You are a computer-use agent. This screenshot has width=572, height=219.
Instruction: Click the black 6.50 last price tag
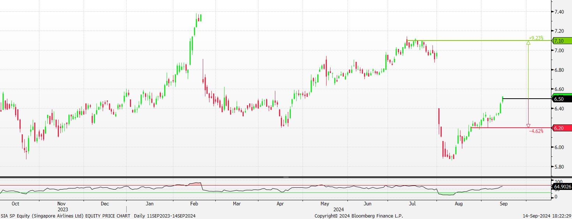pos(562,99)
